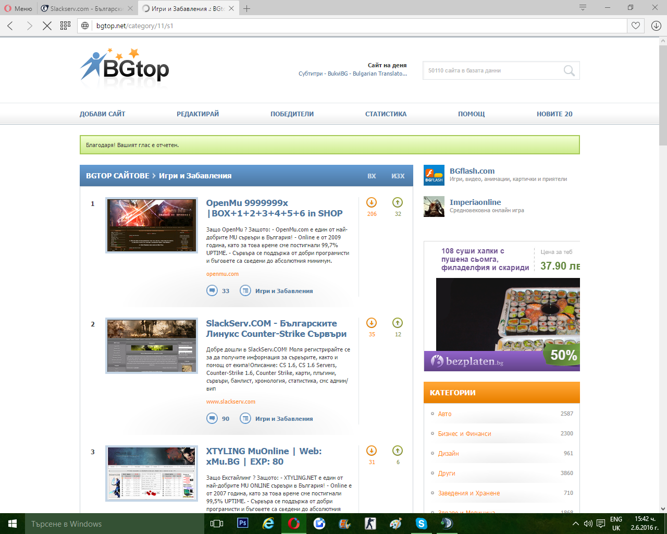Image resolution: width=667 pixels, height=534 pixels.
Task: Bookmark this page with the heart icon
Action: pyautogui.click(x=636, y=26)
